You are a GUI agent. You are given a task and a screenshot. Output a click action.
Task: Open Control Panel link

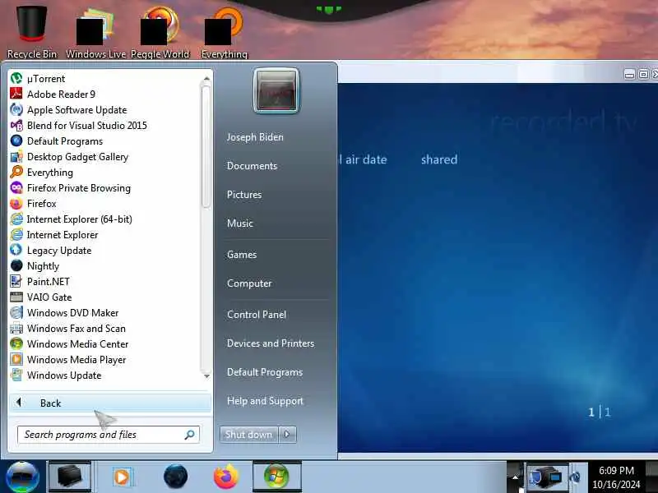click(x=257, y=315)
